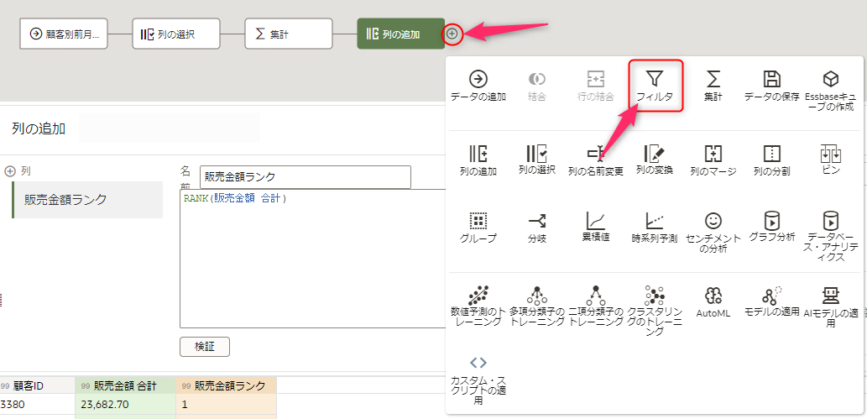Click the step description field beside 列の追加 title
Image resolution: width=867 pixels, height=419 pixels.
coord(170,128)
